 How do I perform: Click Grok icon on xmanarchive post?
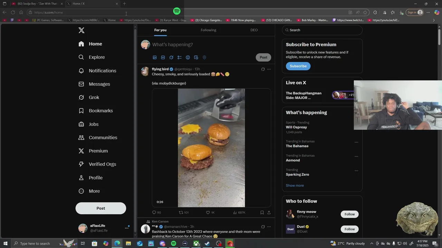click(x=263, y=227)
